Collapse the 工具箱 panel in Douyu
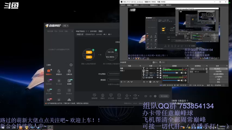Viewport: 232px width, 130px height. (x=71, y=65)
